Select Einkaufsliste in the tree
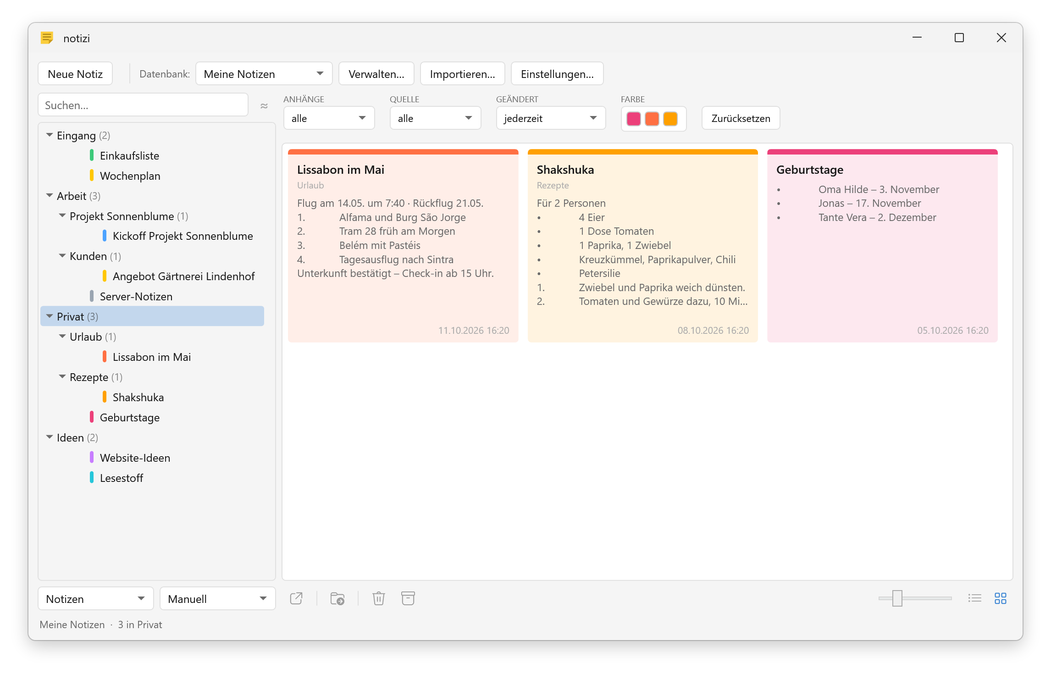The height and width of the screenshot is (674, 1051). pyautogui.click(x=129, y=155)
